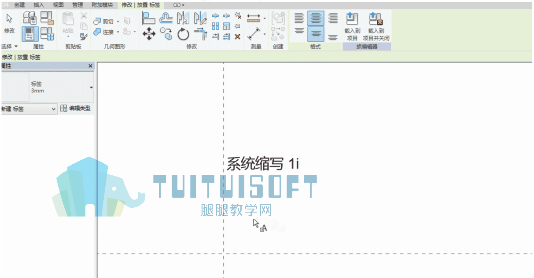This screenshot has height=278, width=534.
Task: Click the 系统缩写 1i label in canvas
Action: [x=263, y=163]
